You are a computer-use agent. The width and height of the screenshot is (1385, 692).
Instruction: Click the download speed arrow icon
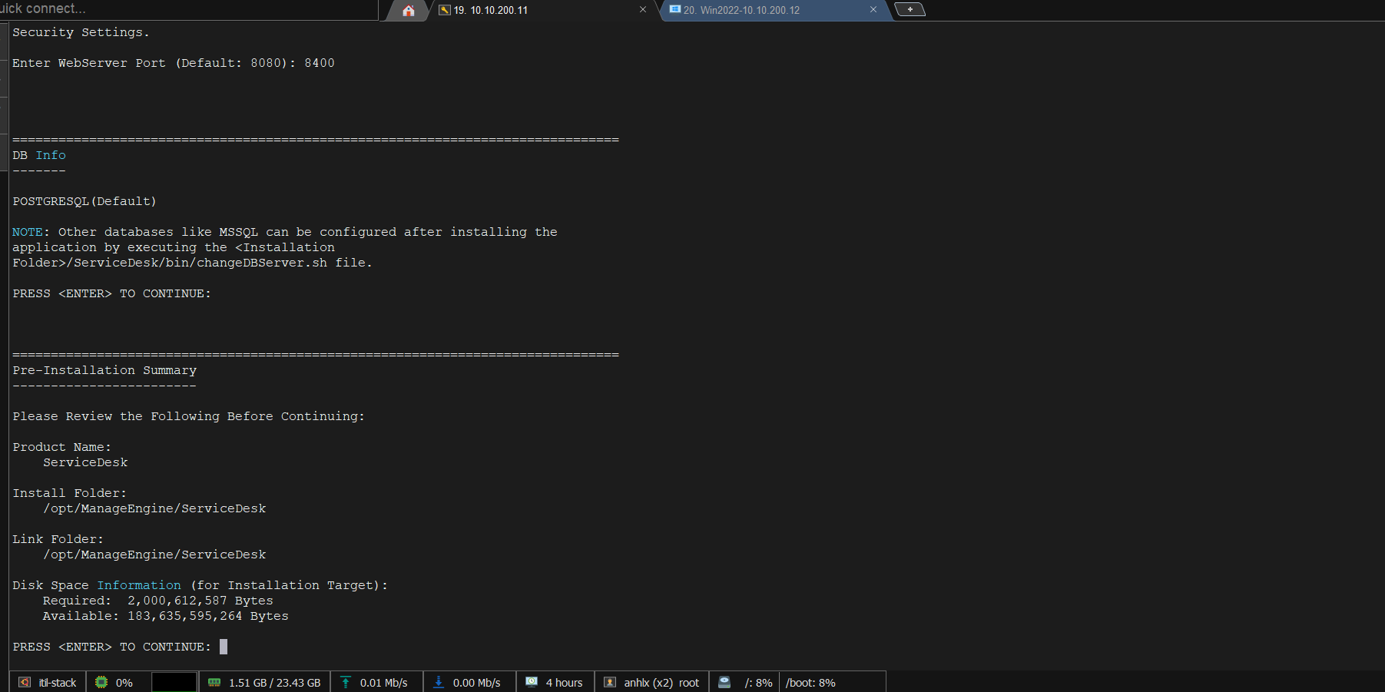pyautogui.click(x=439, y=682)
